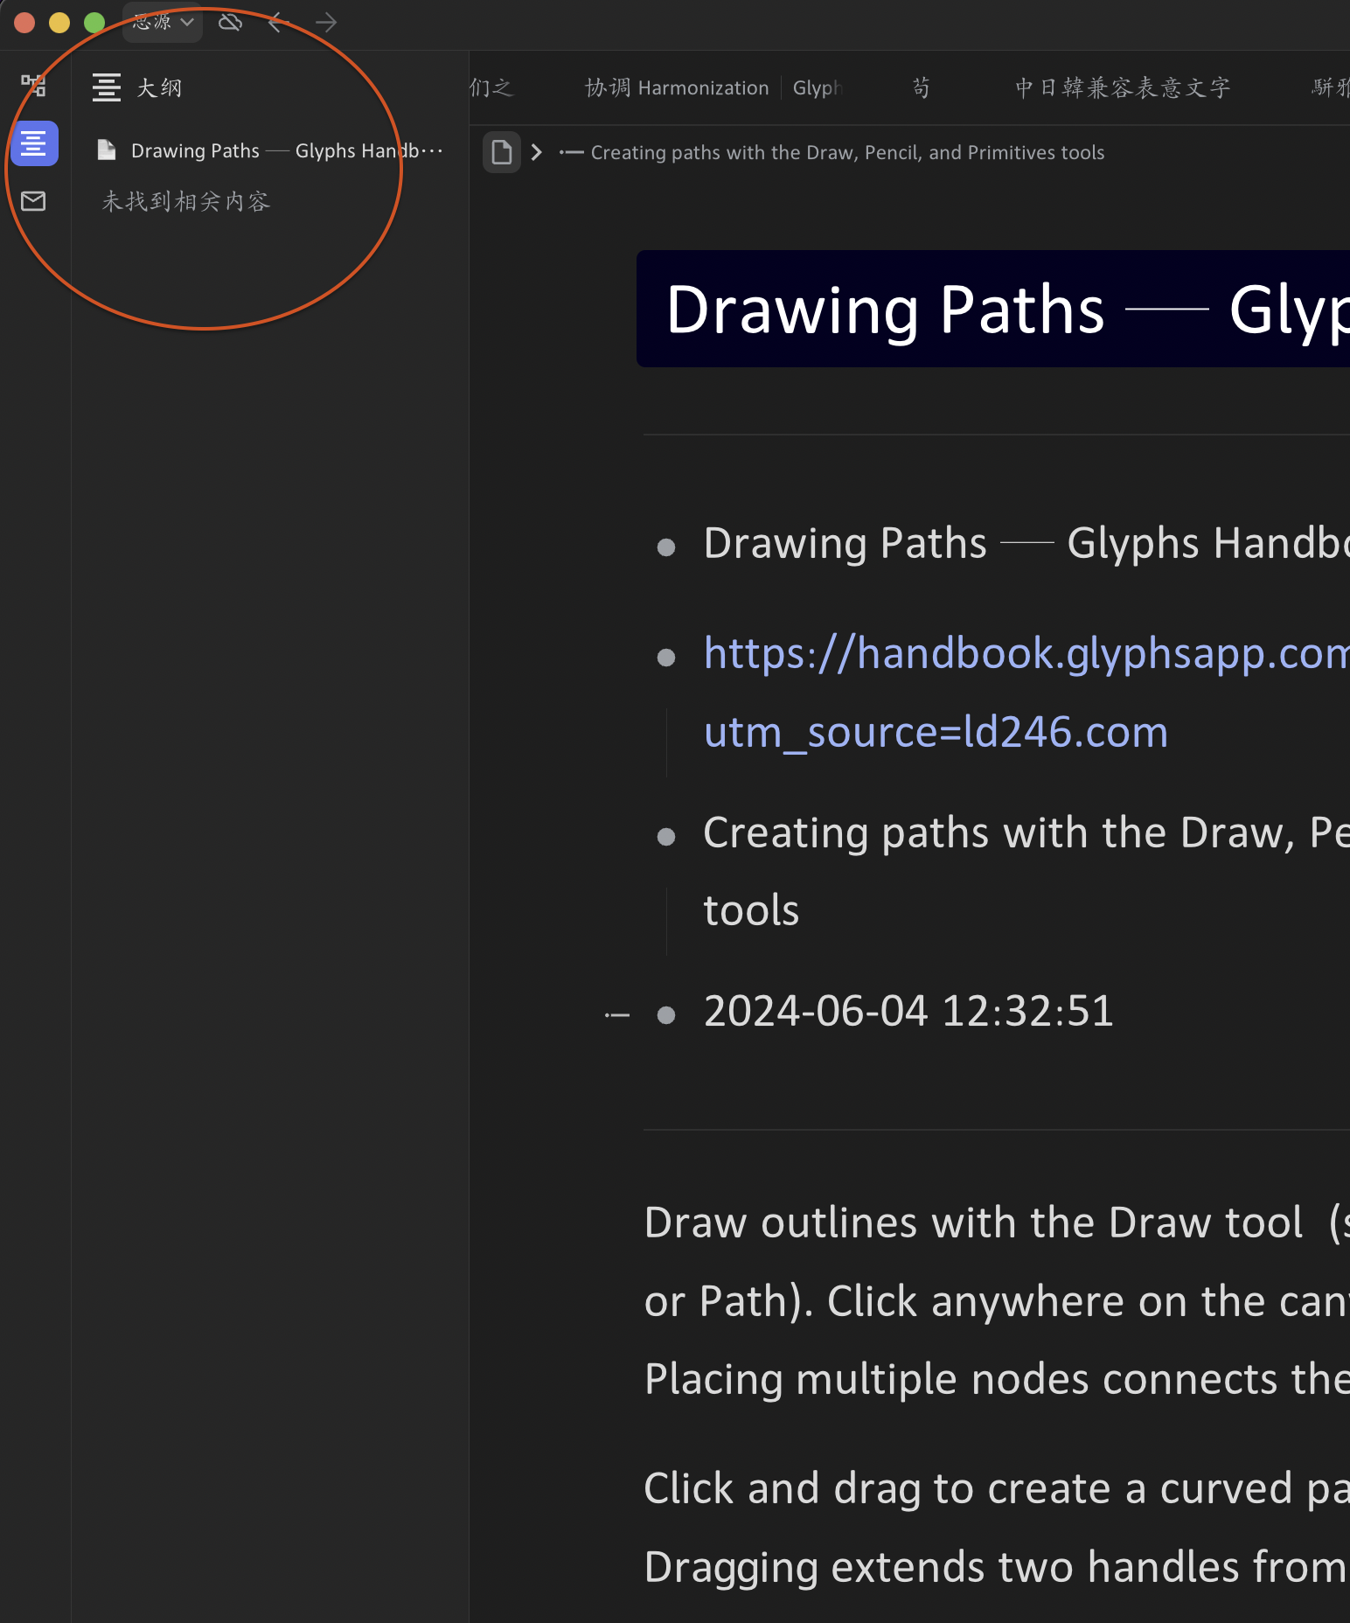
Task: Close the window with the red button
Action: [x=24, y=22]
